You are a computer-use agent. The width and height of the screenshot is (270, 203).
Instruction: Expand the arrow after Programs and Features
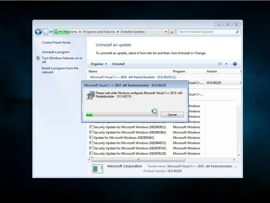click(x=118, y=32)
